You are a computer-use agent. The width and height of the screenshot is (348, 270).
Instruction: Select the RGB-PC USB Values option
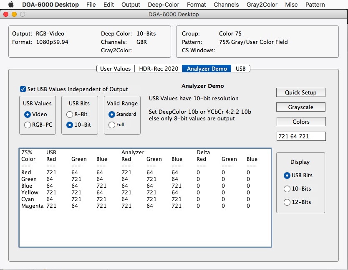tap(28, 125)
